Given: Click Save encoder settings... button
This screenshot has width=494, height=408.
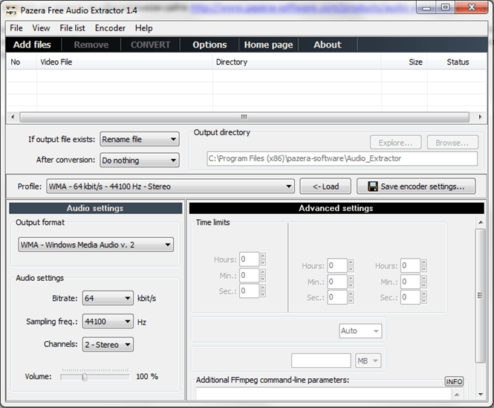Looking at the screenshot, I should [x=416, y=187].
